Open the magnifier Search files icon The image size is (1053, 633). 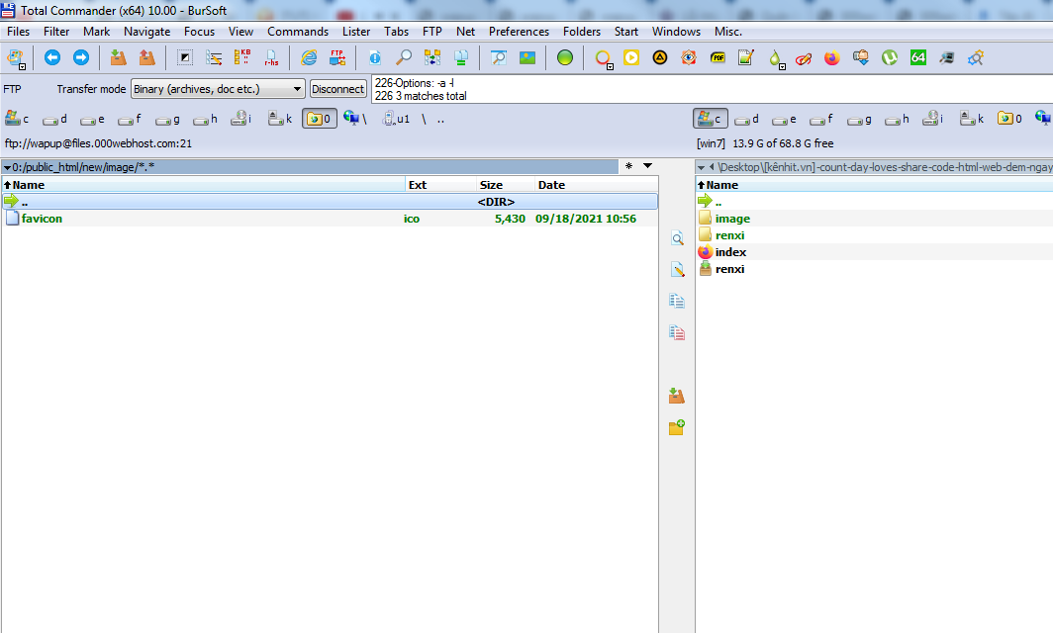pos(404,57)
